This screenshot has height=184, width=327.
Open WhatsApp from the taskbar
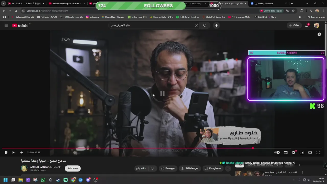(x=43, y=180)
